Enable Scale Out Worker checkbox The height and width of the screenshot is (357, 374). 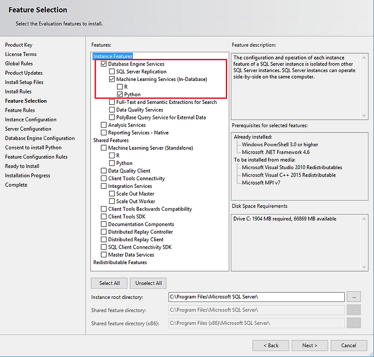coord(112,201)
